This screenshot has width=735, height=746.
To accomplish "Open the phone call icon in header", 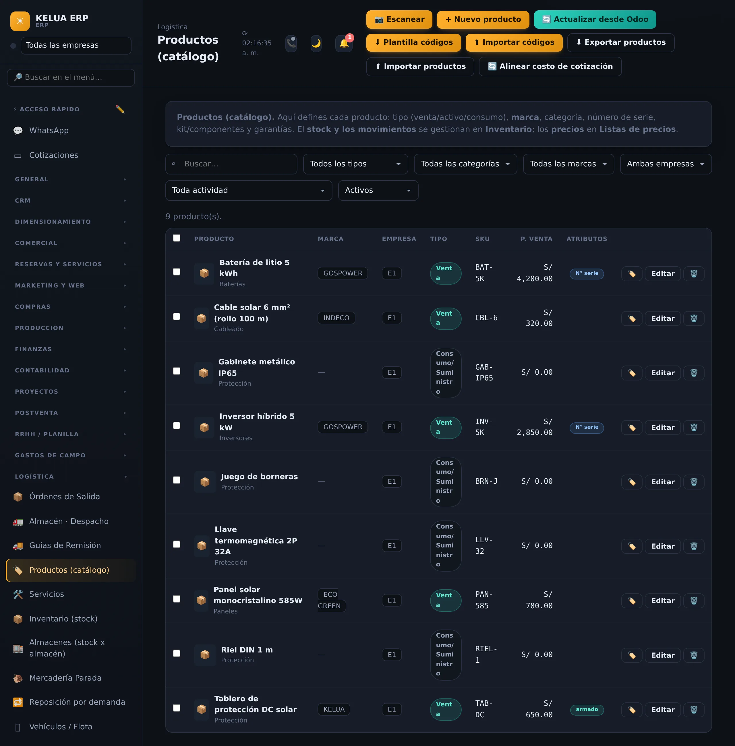I will point(291,43).
